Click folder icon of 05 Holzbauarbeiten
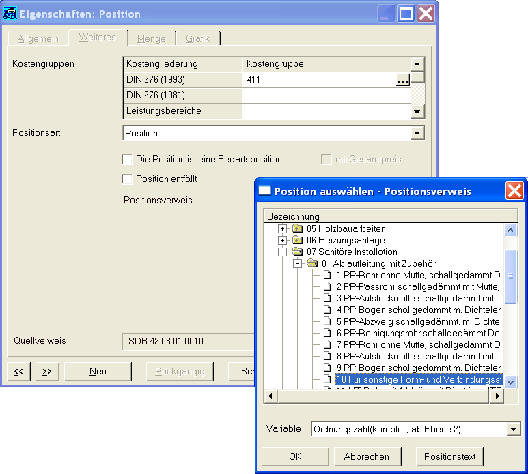 point(297,228)
